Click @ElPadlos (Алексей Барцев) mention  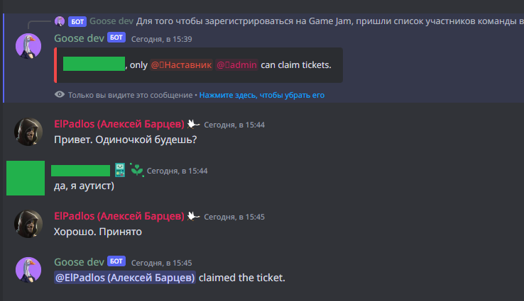125,278
